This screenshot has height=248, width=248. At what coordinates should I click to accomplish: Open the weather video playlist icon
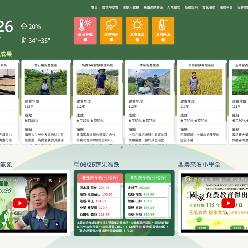pos(50,180)
